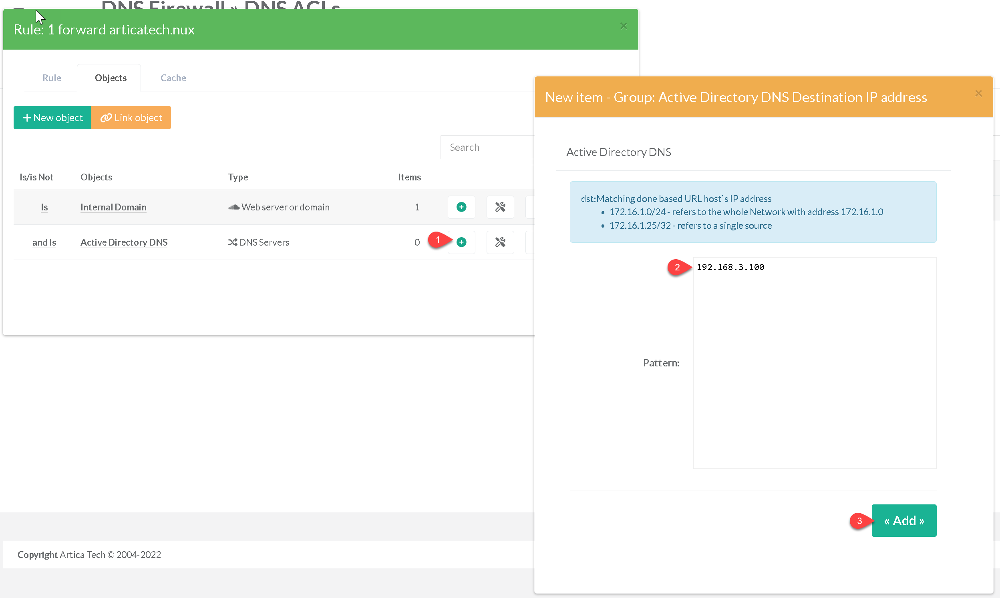
Task: Sort table by Type column header
Action: [237, 177]
